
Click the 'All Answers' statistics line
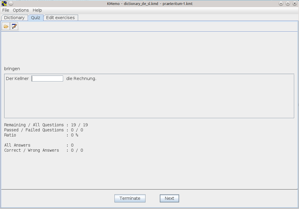pyautogui.click(x=39, y=145)
